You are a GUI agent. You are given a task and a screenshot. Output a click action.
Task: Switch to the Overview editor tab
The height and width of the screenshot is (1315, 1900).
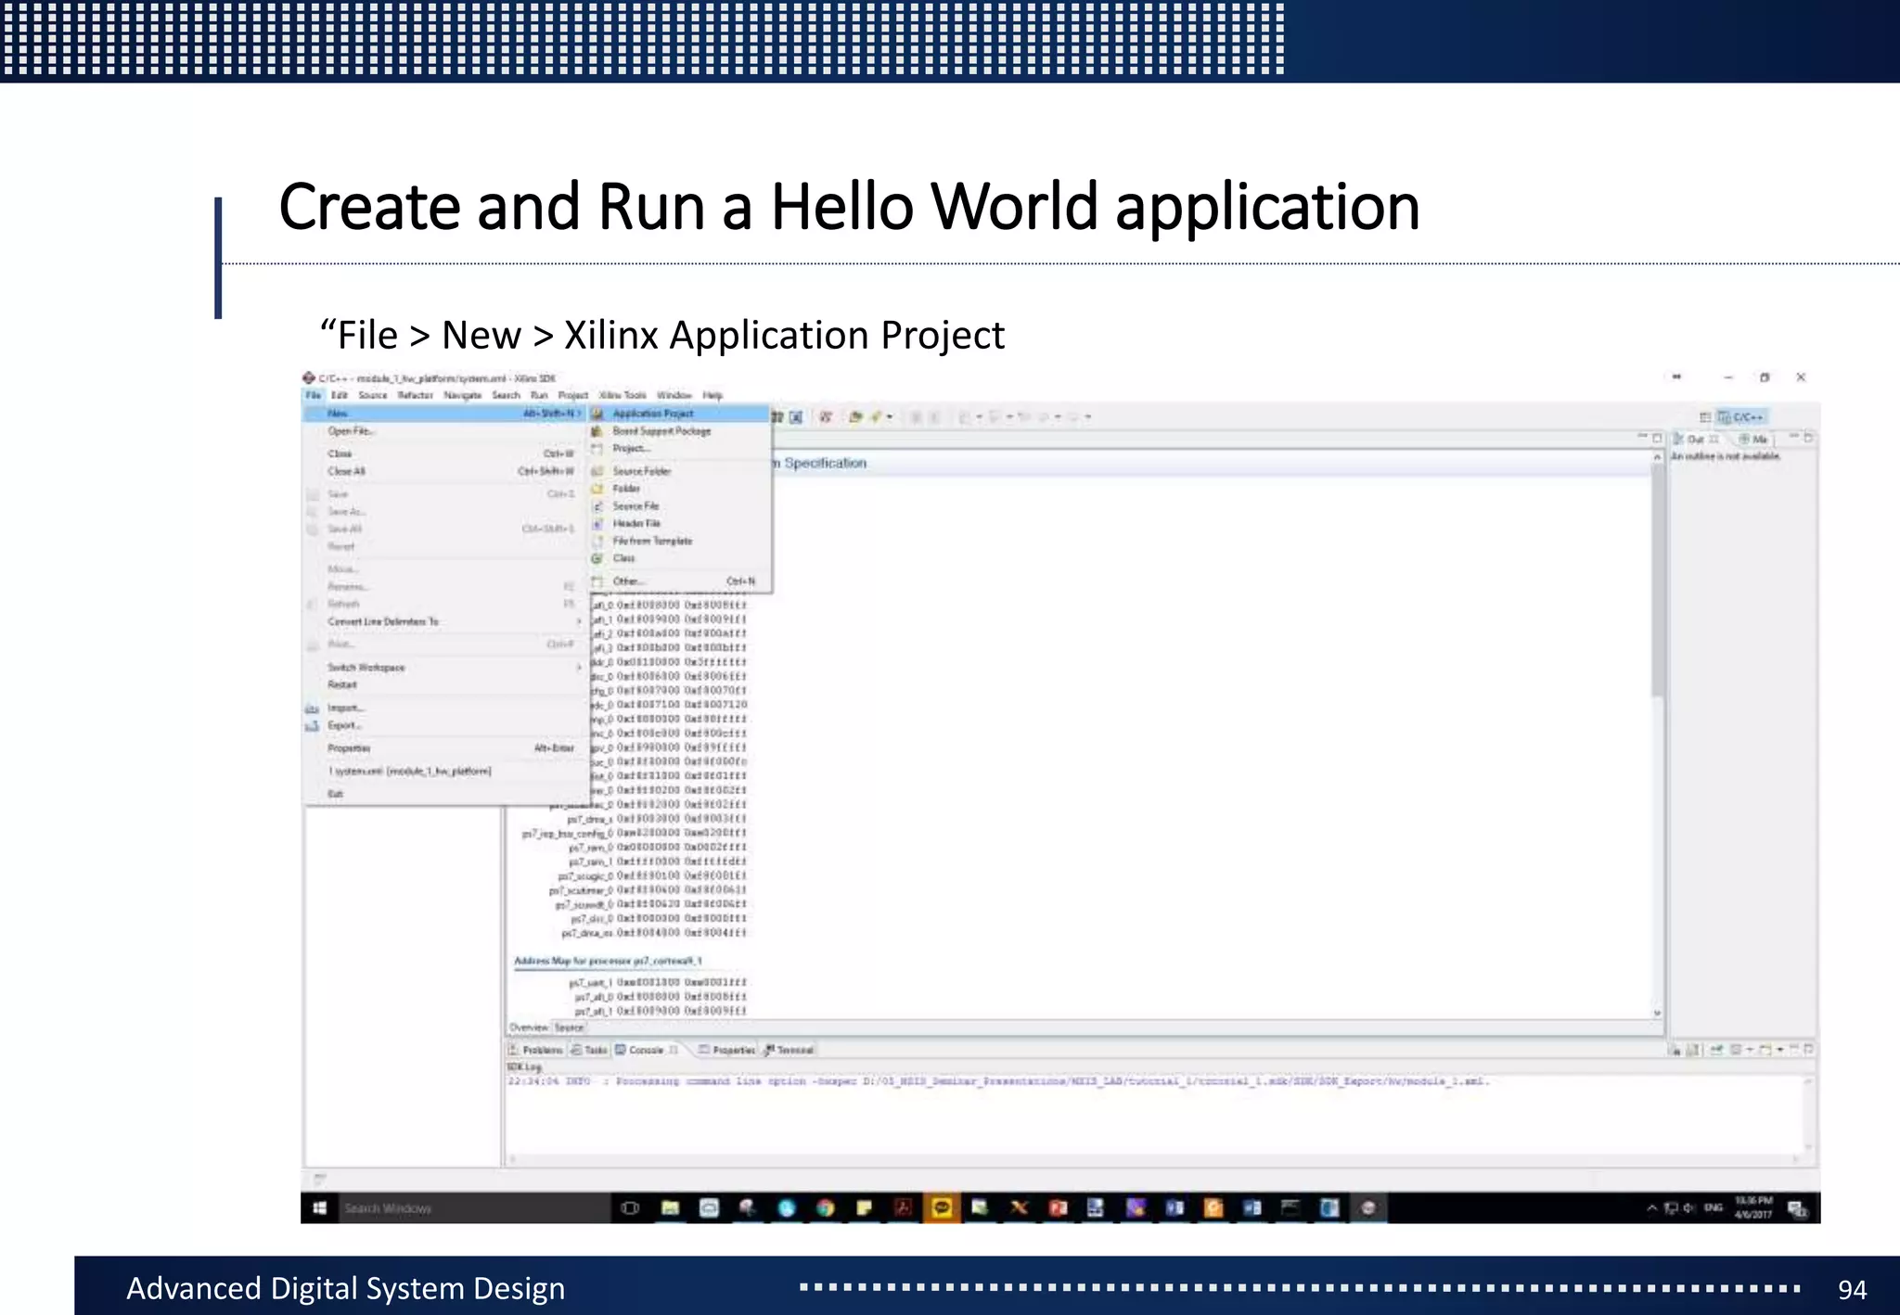tap(529, 1028)
